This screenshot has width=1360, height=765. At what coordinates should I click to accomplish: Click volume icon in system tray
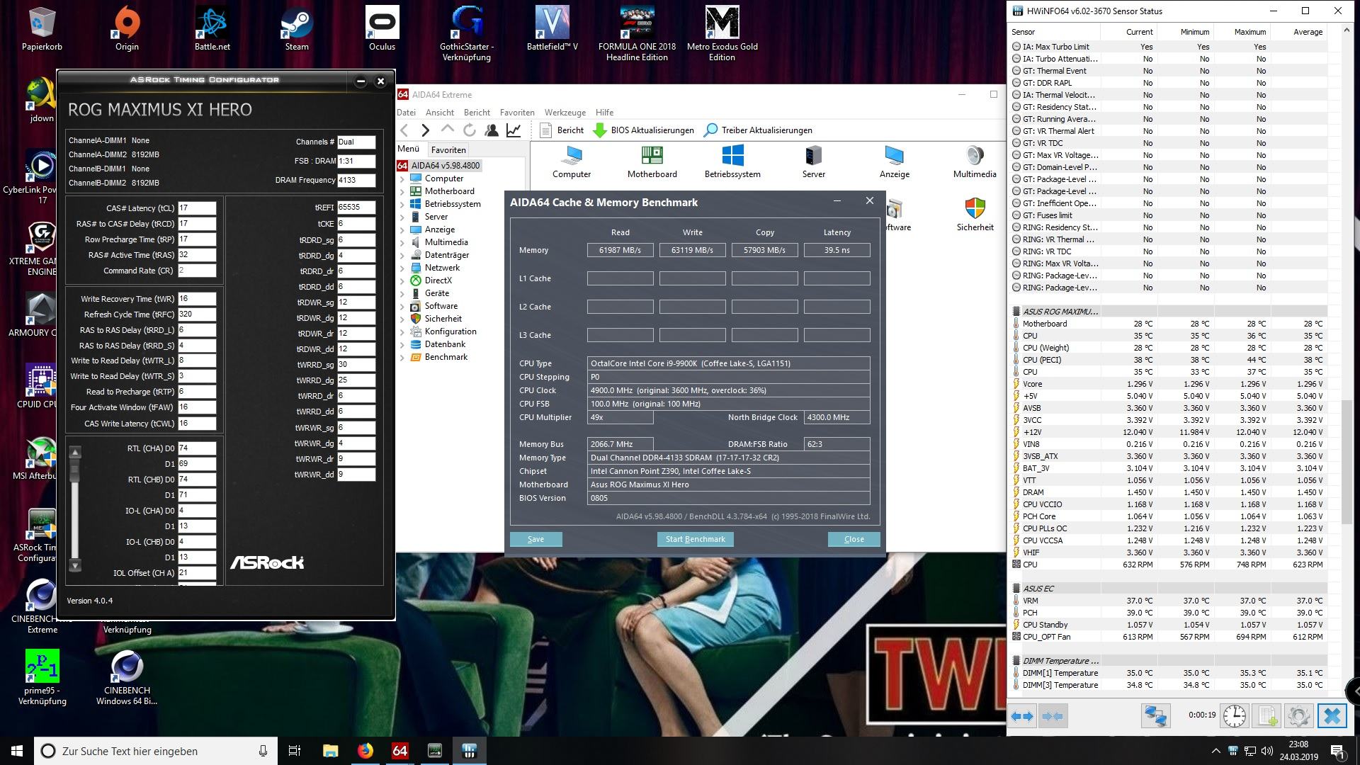[1267, 751]
